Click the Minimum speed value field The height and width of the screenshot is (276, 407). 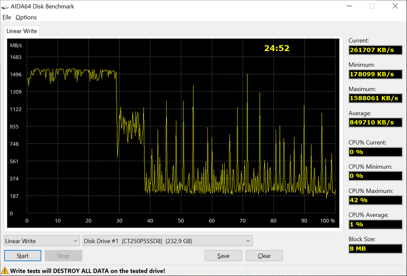375,74
